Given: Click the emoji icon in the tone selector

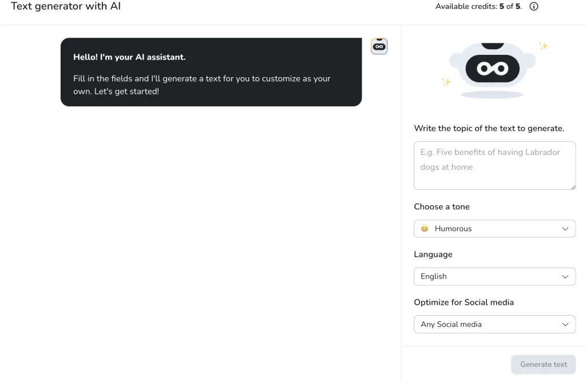Looking at the screenshot, I should click(425, 229).
